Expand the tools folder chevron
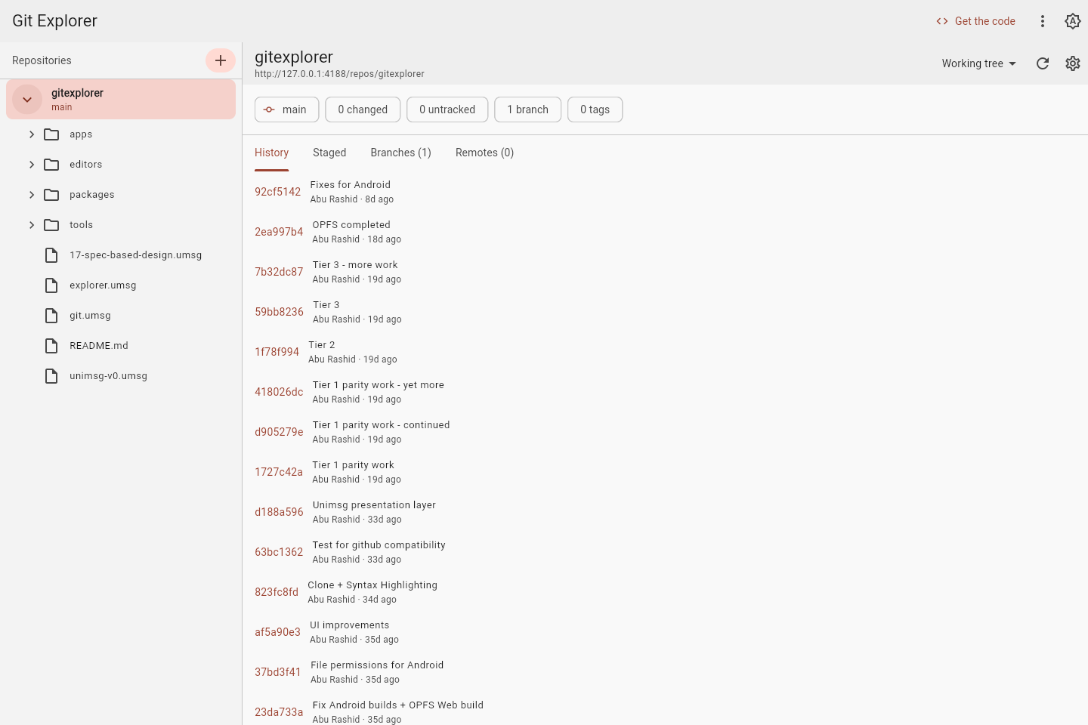The width and height of the screenshot is (1088, 725). tap(32, 225)
